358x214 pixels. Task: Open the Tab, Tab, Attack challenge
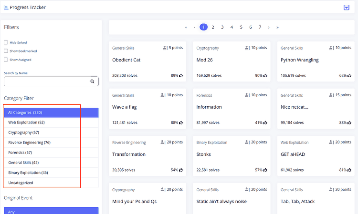(316, 198)
